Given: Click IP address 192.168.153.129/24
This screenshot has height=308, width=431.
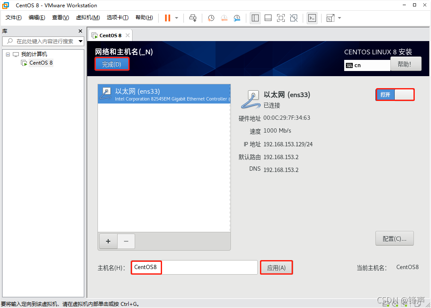Looking at the screenshot, I should pos(288,144).
